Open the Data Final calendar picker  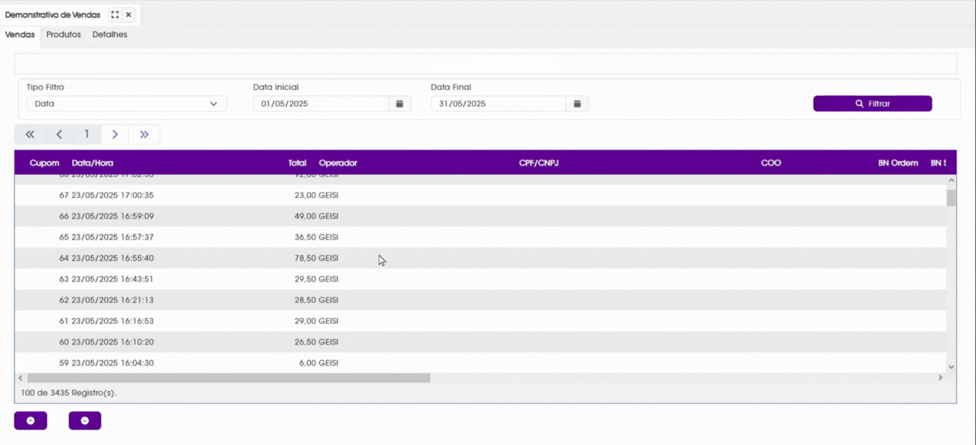tap(577, 104)
